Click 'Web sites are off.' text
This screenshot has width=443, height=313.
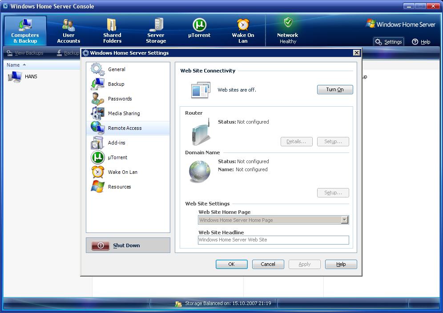pos(237,90)
